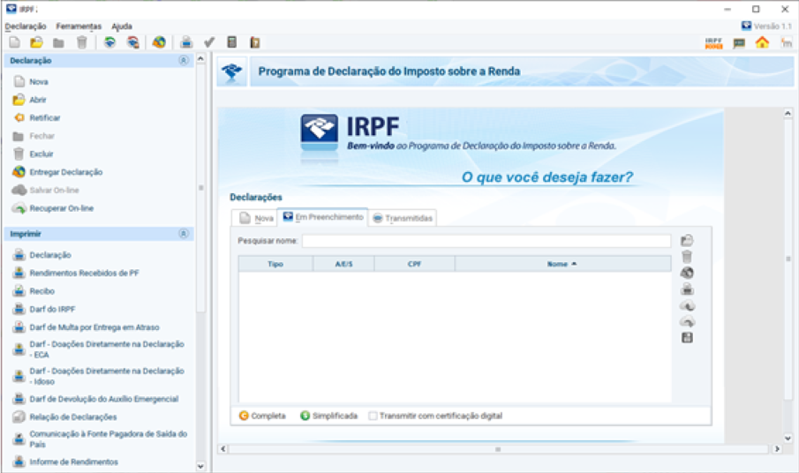Click the Simplificada legend label
The image size is (799, 473).
pyautogui.click(x=335, y=416)
